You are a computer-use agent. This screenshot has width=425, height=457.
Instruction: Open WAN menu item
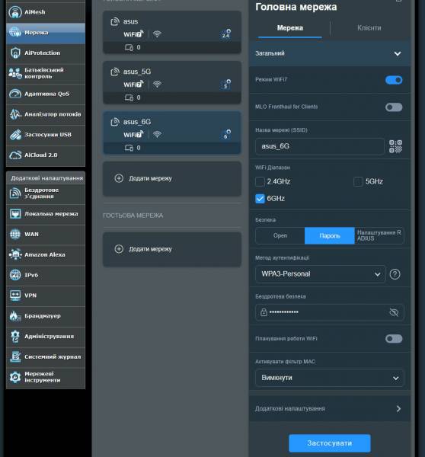tap(46, 235)
